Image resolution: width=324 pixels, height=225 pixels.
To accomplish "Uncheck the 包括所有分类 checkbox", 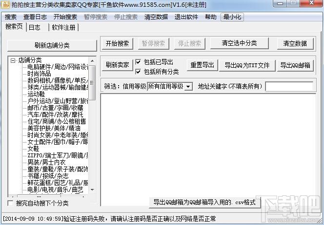I will tap(138, 72).
